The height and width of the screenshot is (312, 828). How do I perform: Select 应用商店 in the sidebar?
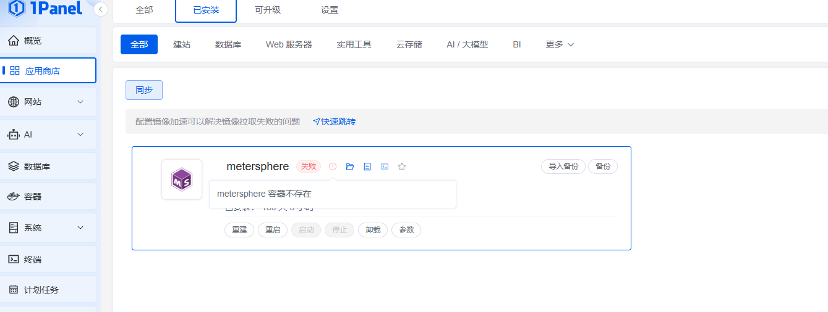(x=49, y=70)
